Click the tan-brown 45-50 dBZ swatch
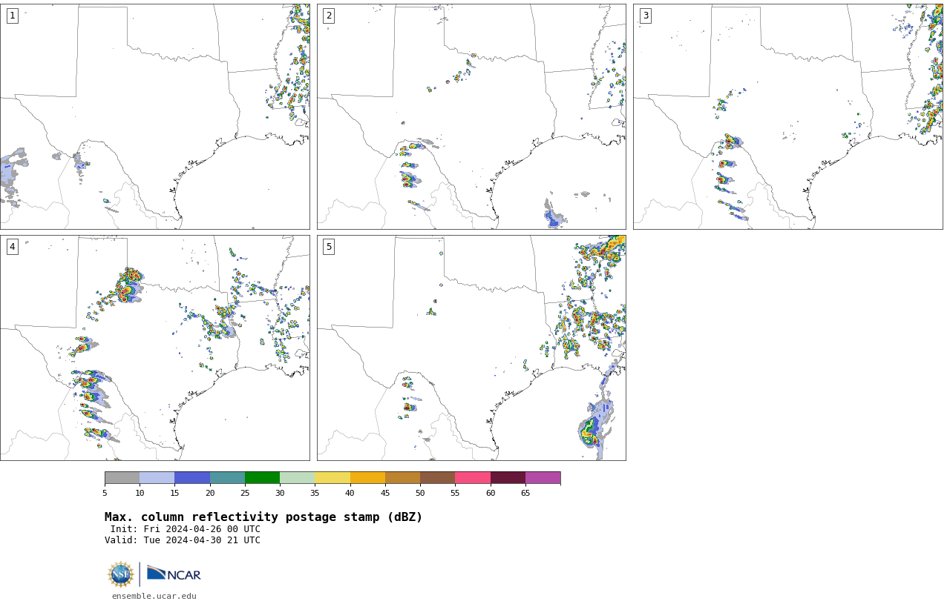The height and width of the screenshot is (604, 950). pyautogui.click(x=402, y=477)
